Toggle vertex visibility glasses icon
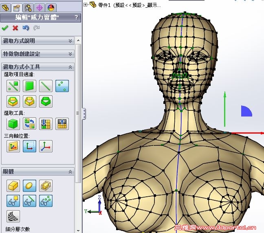Viewport: 264px width, 233px height. point(46,201)
